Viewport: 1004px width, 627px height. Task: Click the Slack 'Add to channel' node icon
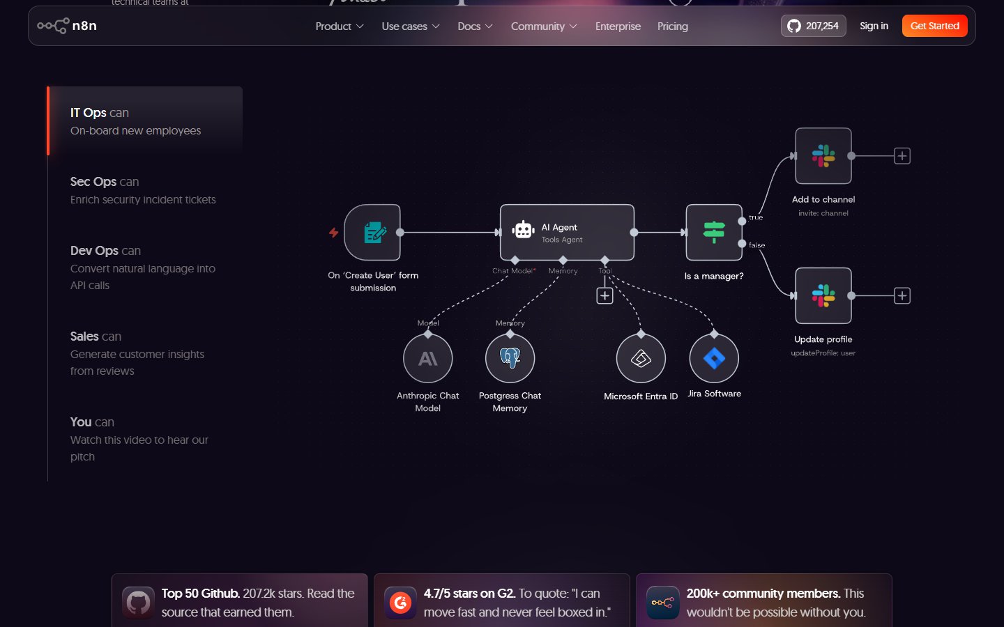(x=823, y=156)
